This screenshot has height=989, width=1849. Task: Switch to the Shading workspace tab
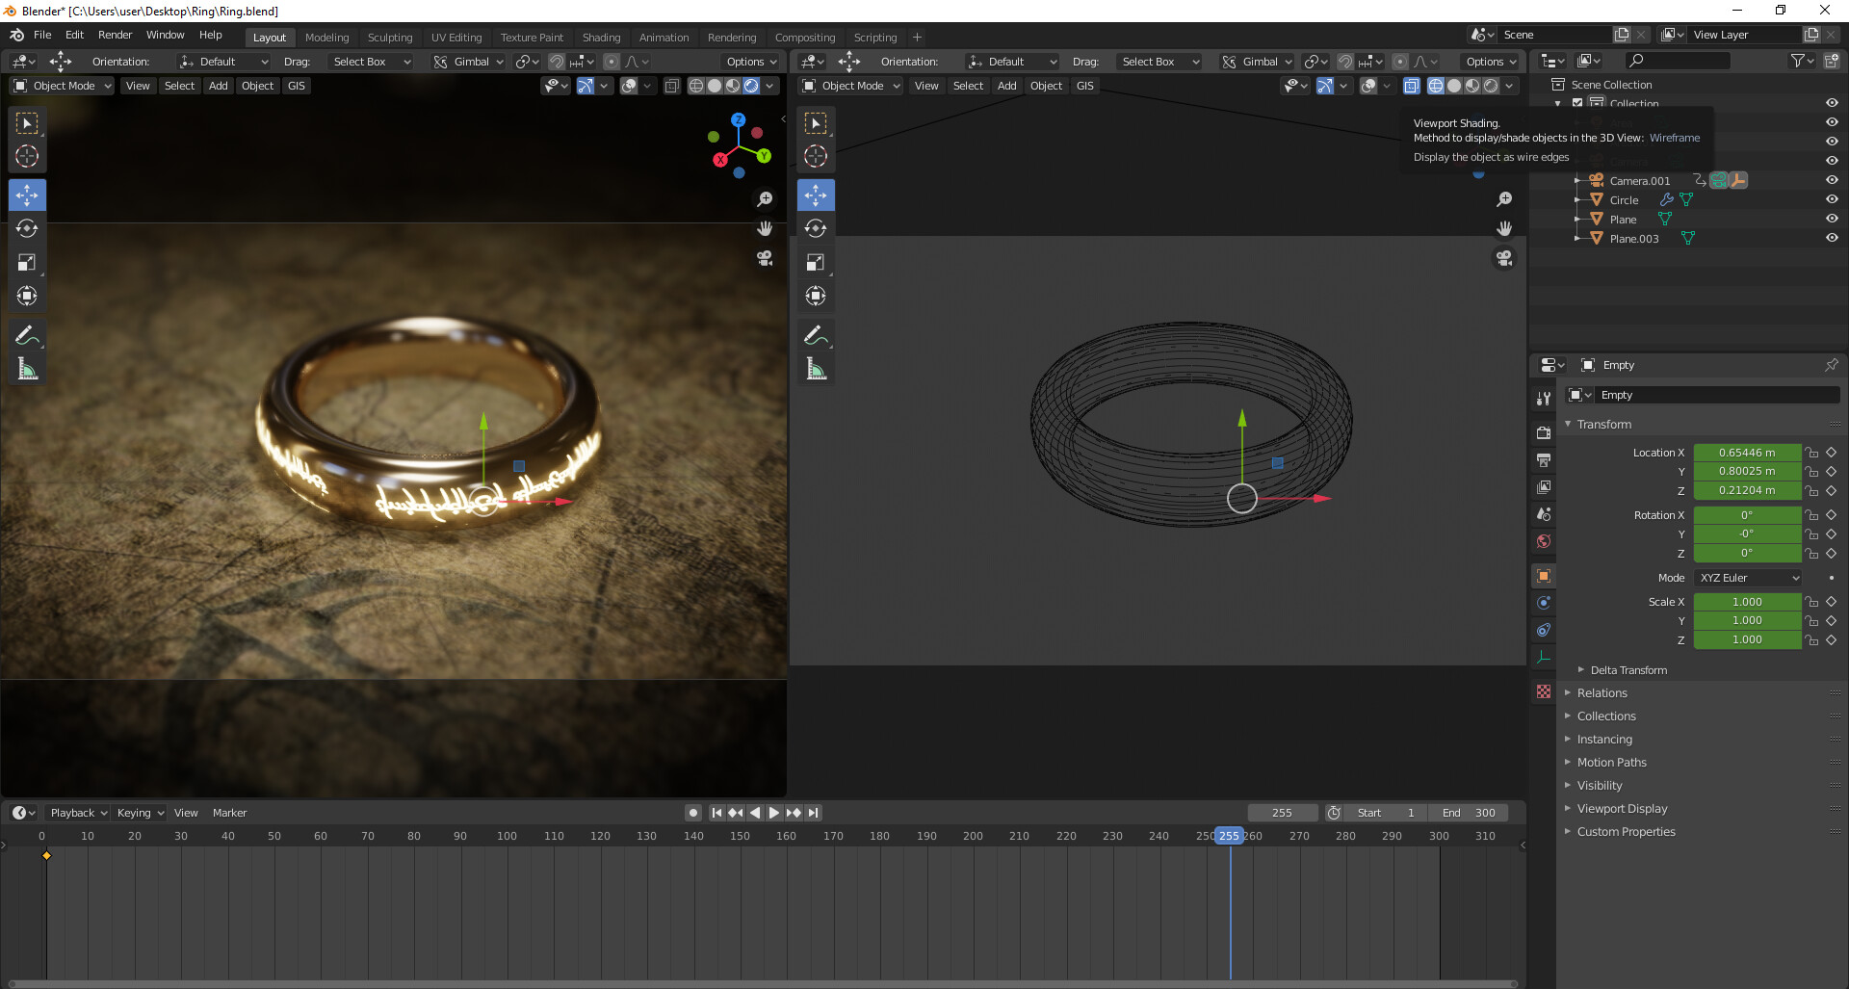601,38
